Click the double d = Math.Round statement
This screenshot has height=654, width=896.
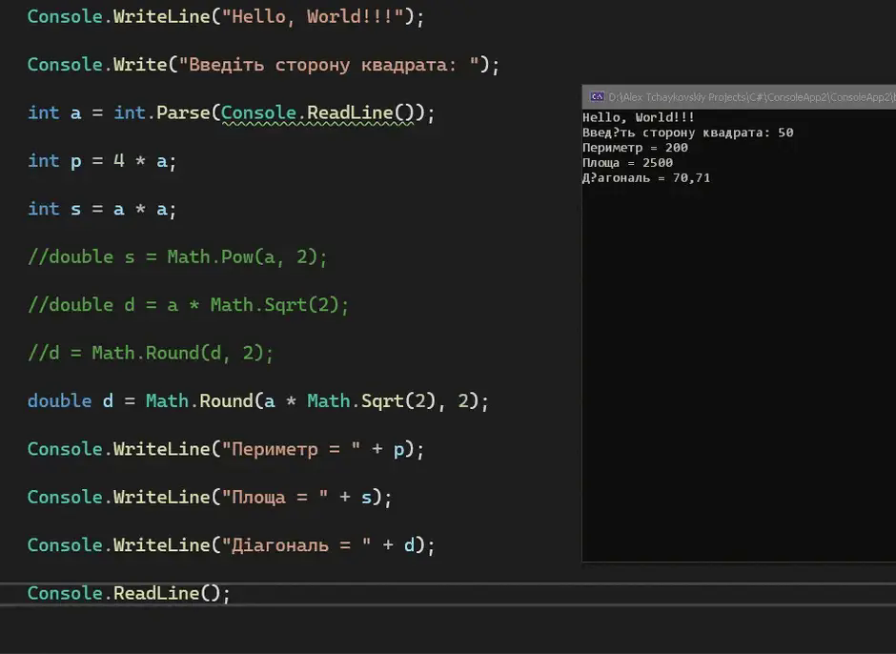tap(258, 400)
